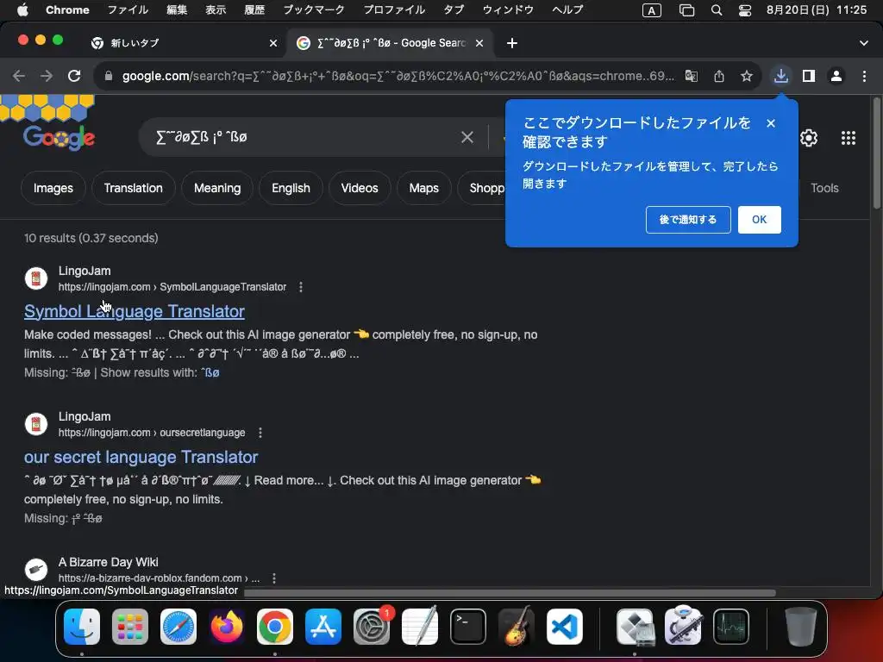Toggle the Chrome side panel icon
Screen dimensions: 883x662
809,76
